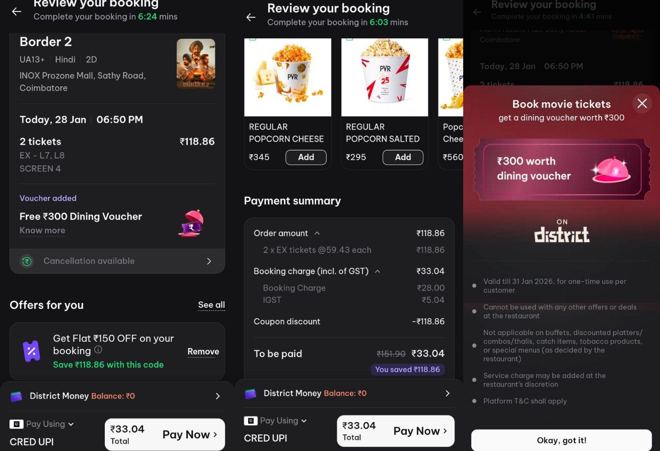Tap the purple coupon percent icon
This screenshot has height=451, width=660.
[31, 351]
